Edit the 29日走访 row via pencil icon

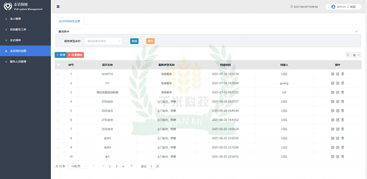(338, 101)
